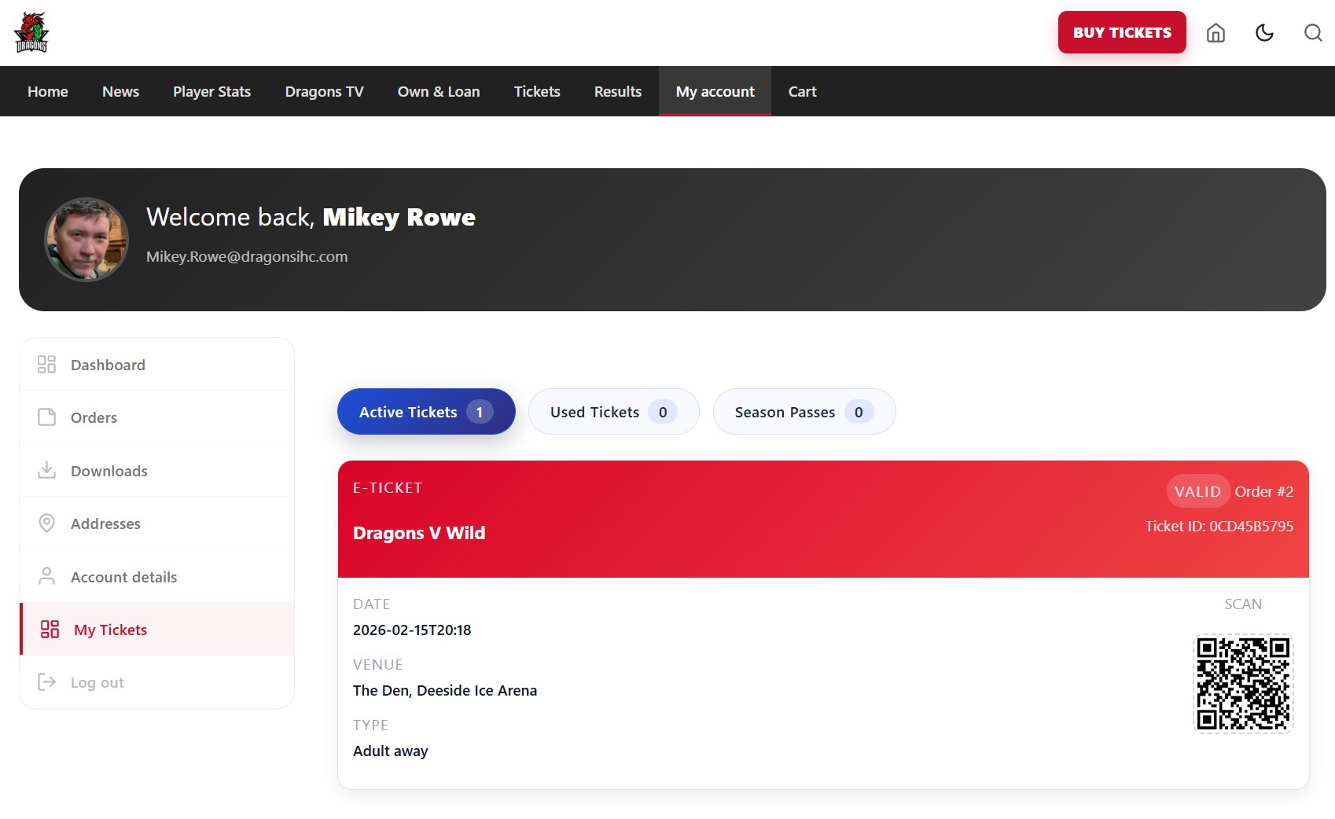Open the Cart page link
Screen dimensions: 1335x819
tap(802, 92)
